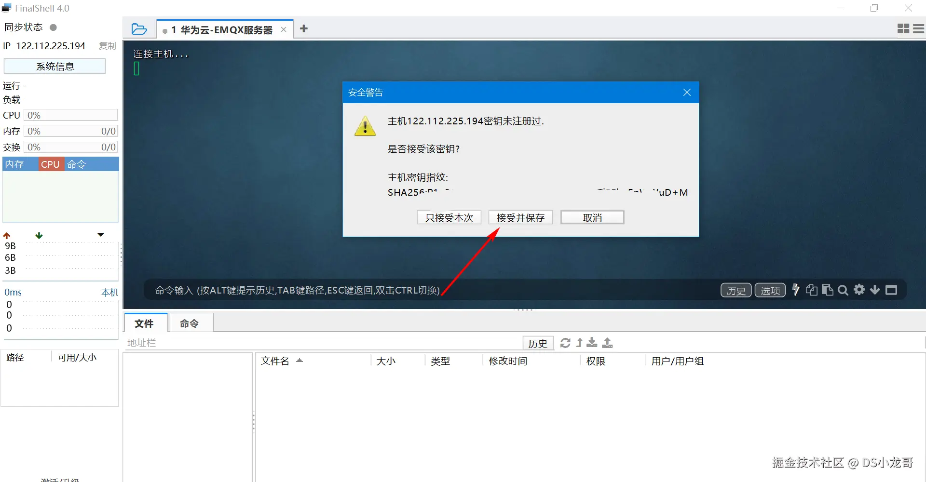The width and height of the screenshot is (926, 482).
Task: Click 复制 to copy IP address
Action: 108,46
